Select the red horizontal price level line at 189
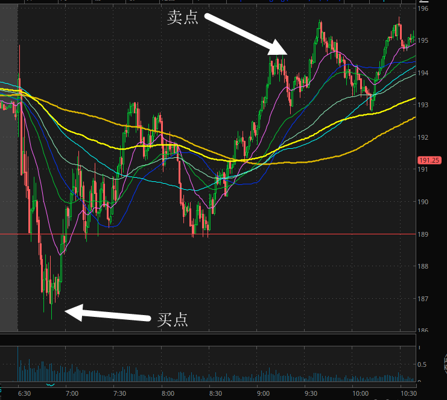This screenshot has width=447, height=400. point(208,234)
